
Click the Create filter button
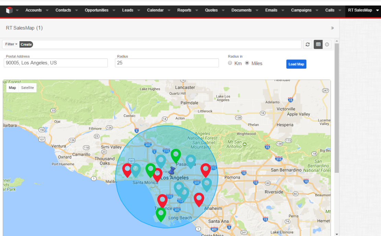tap(26, 44)
